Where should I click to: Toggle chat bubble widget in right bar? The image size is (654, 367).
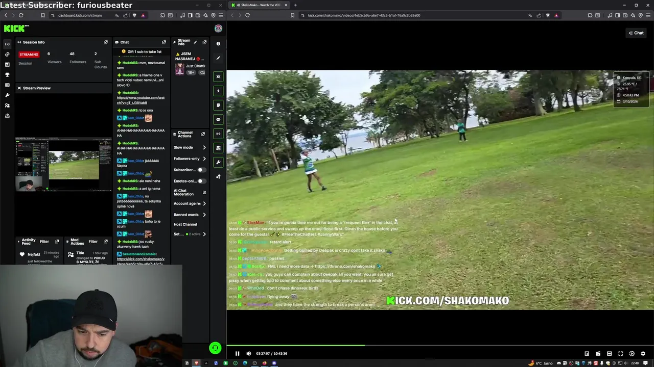[218, 119]
